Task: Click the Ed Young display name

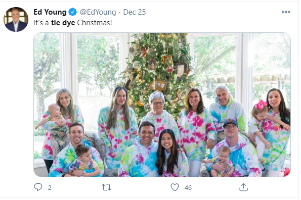Action: pyautogui.click(x=50, y=12)
